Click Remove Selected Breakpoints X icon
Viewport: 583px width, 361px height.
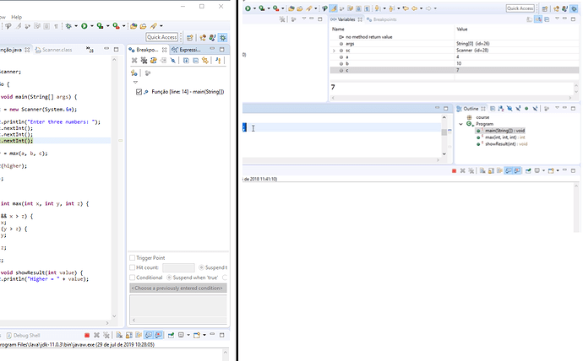[x=134, y=61]
